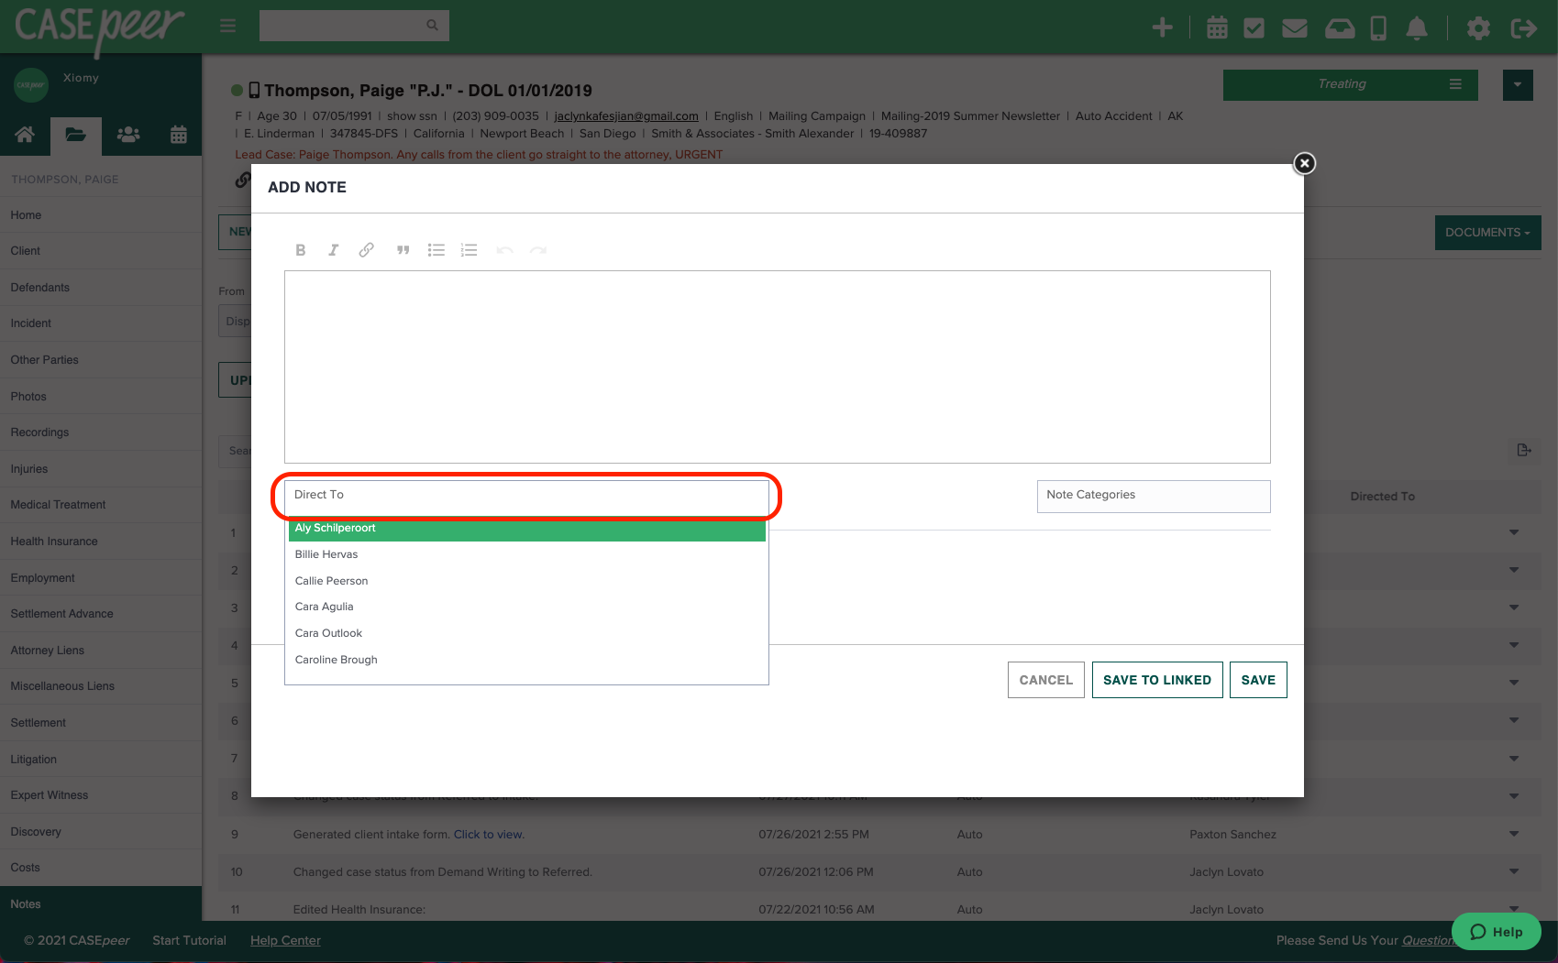Click in the note text area
This screenshot has width=1558, height=963.
(x=777, y=367)
